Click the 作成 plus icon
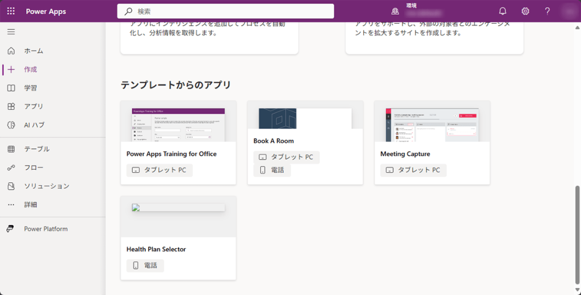581x295 pixels. point(11,70)
